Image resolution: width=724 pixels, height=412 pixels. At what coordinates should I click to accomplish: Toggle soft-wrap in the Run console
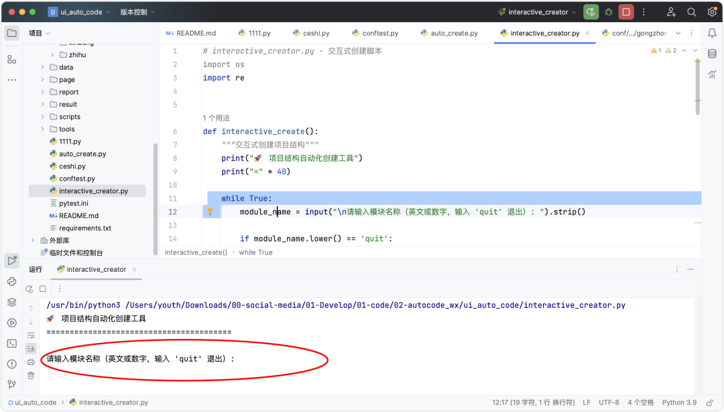click(x=31, y=336)
